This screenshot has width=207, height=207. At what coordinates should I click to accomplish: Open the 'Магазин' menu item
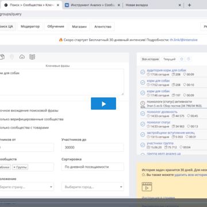tap(79, 26)
